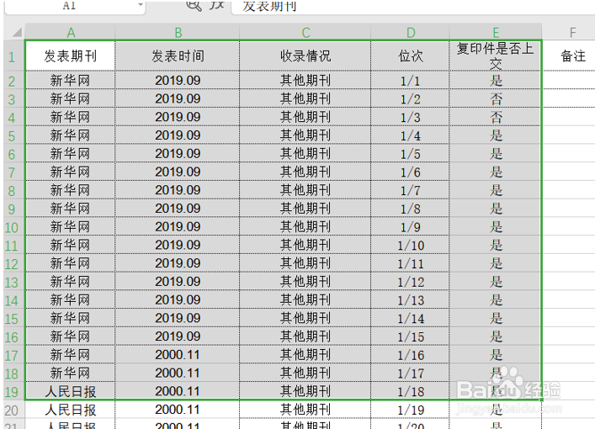Click cell with value 1/3

click(x=410, y=117)
